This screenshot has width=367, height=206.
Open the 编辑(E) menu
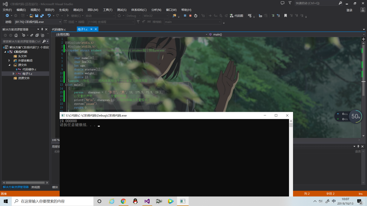[21, 10]
